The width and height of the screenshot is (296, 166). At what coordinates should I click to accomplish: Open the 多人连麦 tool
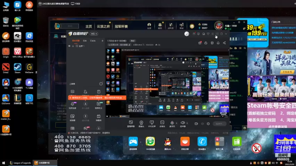click(85, 106)
